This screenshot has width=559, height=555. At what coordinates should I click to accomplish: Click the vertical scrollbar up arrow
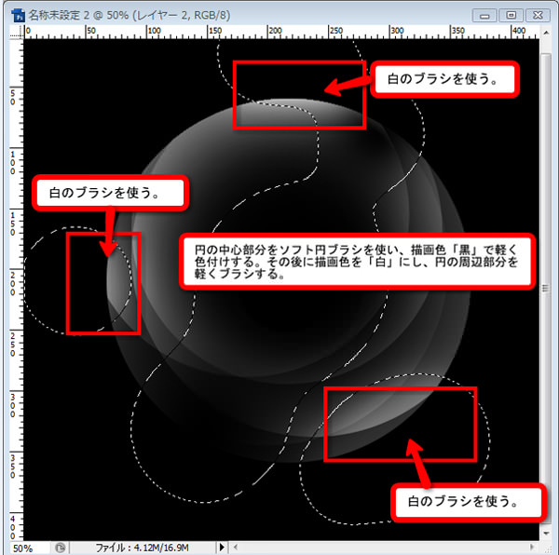(545, 33)
